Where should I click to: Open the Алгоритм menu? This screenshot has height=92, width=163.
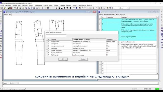(x=8, y=6)
